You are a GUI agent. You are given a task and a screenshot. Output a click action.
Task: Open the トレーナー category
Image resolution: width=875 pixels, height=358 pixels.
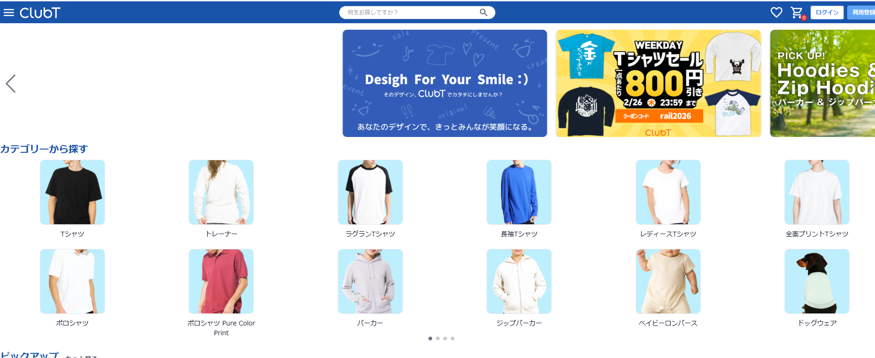point(221,192)
